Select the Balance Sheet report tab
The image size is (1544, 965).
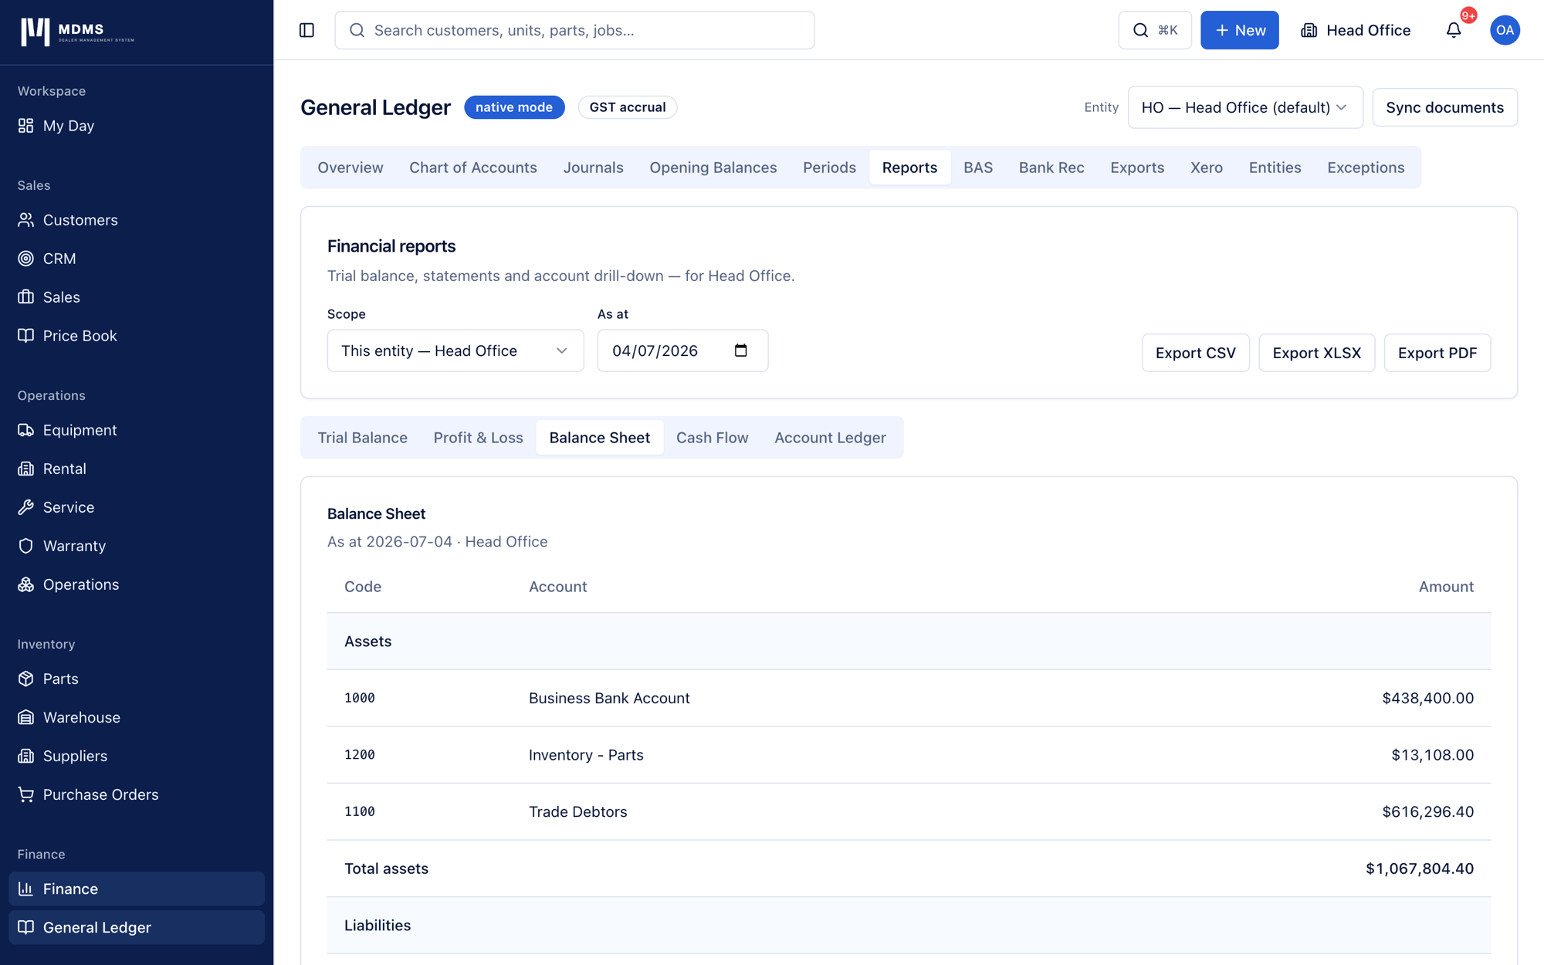point(600,438)
